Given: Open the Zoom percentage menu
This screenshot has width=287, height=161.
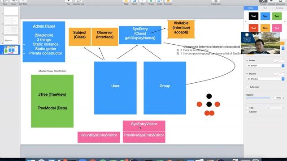Looking at the screenshot, I should pos(14,2).
